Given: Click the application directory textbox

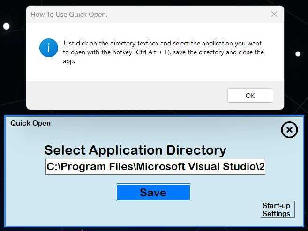Looking at the screenshot, I should point(155,167).
